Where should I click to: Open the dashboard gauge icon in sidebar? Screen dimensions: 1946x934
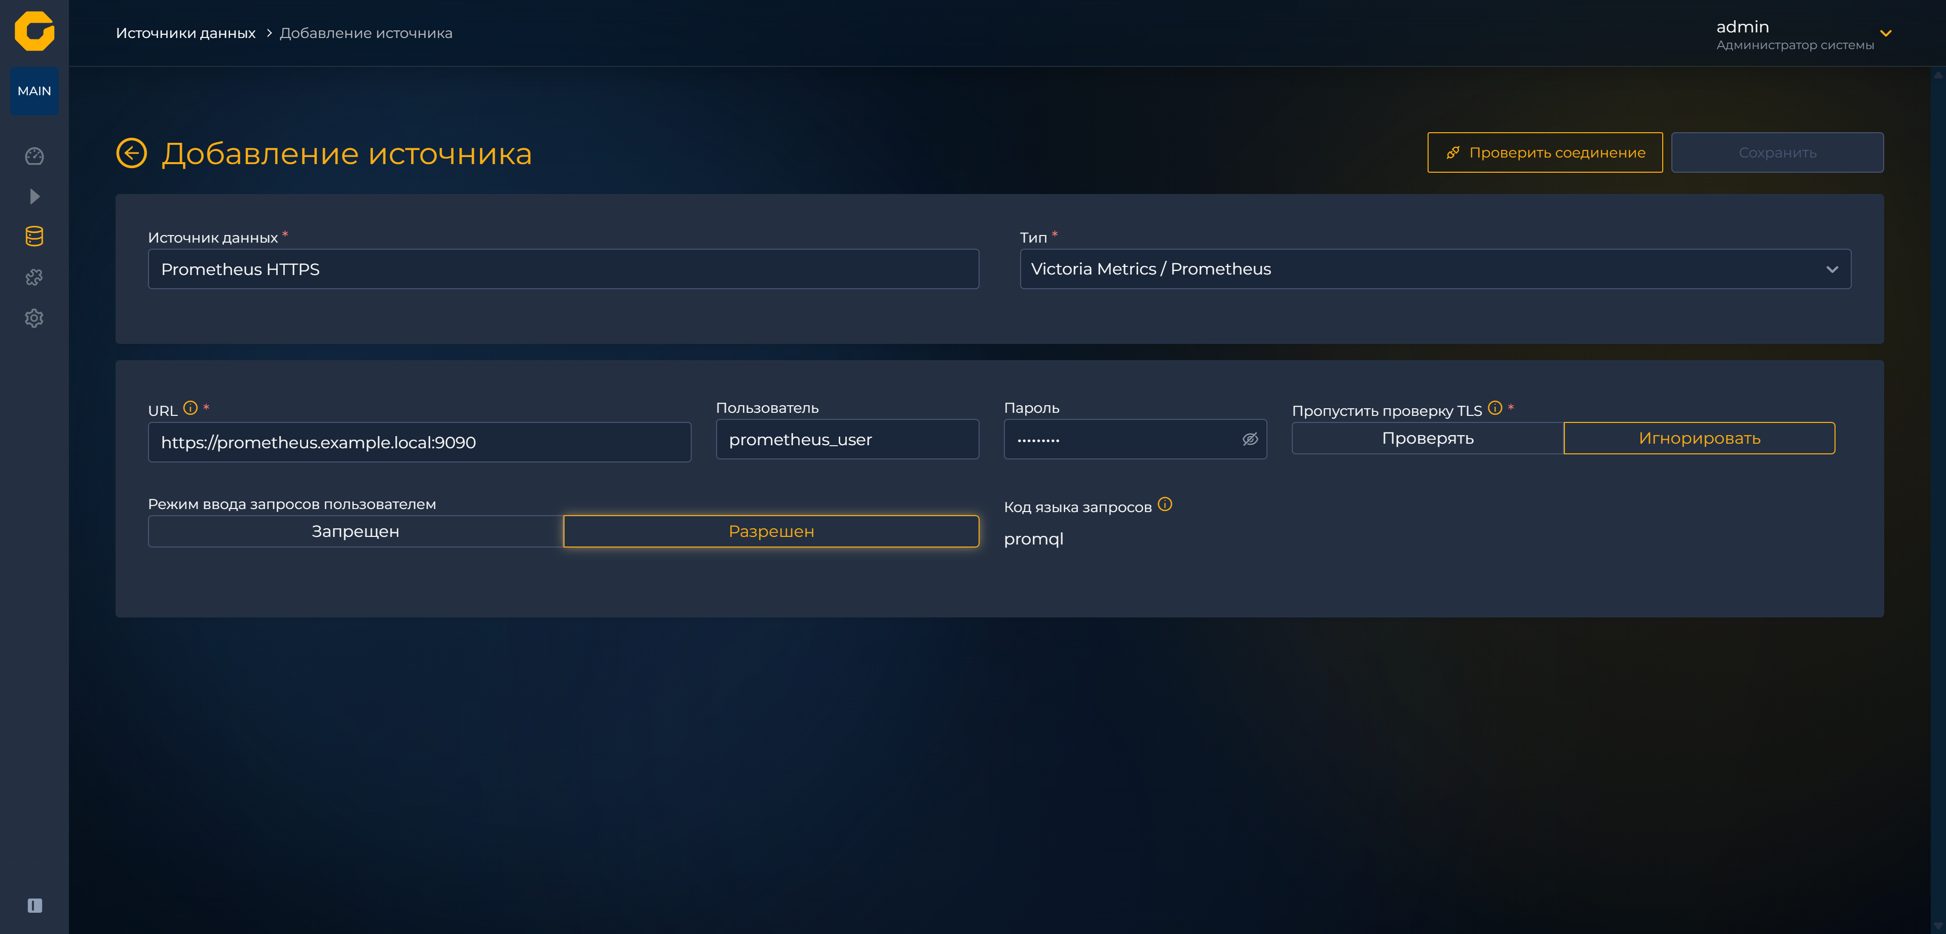coord(34,157)
